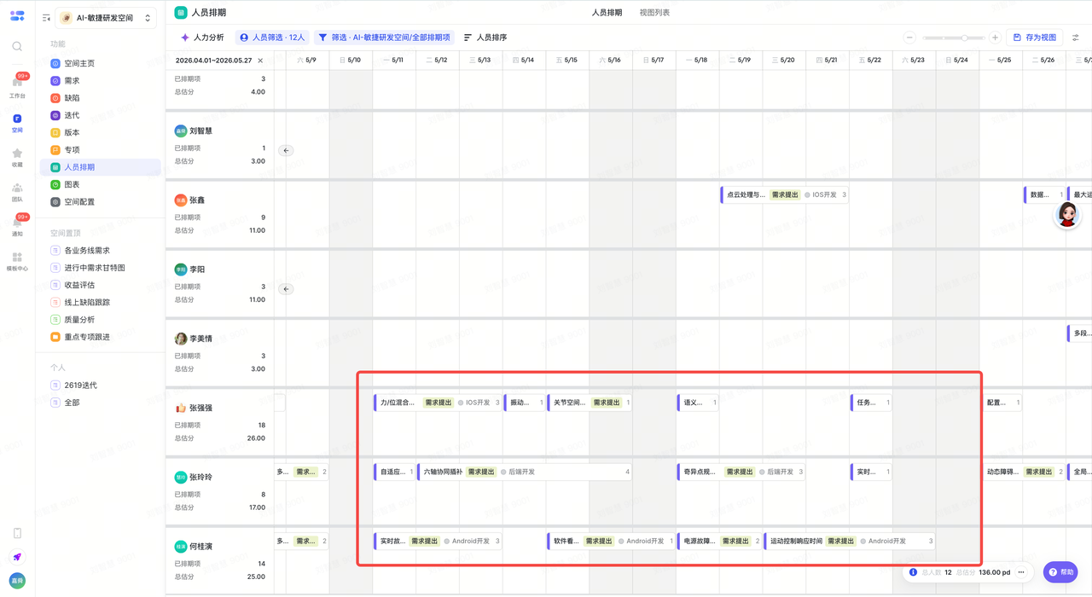Select 迭代 in the sidebar menu

pos(72,115)
